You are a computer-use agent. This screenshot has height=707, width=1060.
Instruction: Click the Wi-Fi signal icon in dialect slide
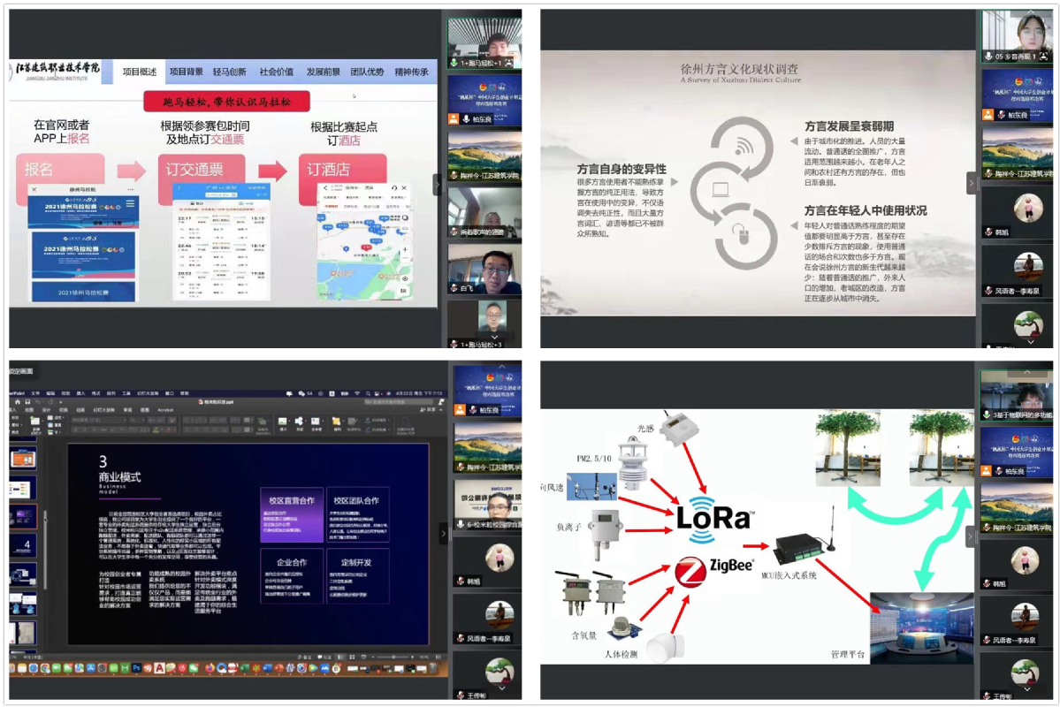[x=742, y=146]
